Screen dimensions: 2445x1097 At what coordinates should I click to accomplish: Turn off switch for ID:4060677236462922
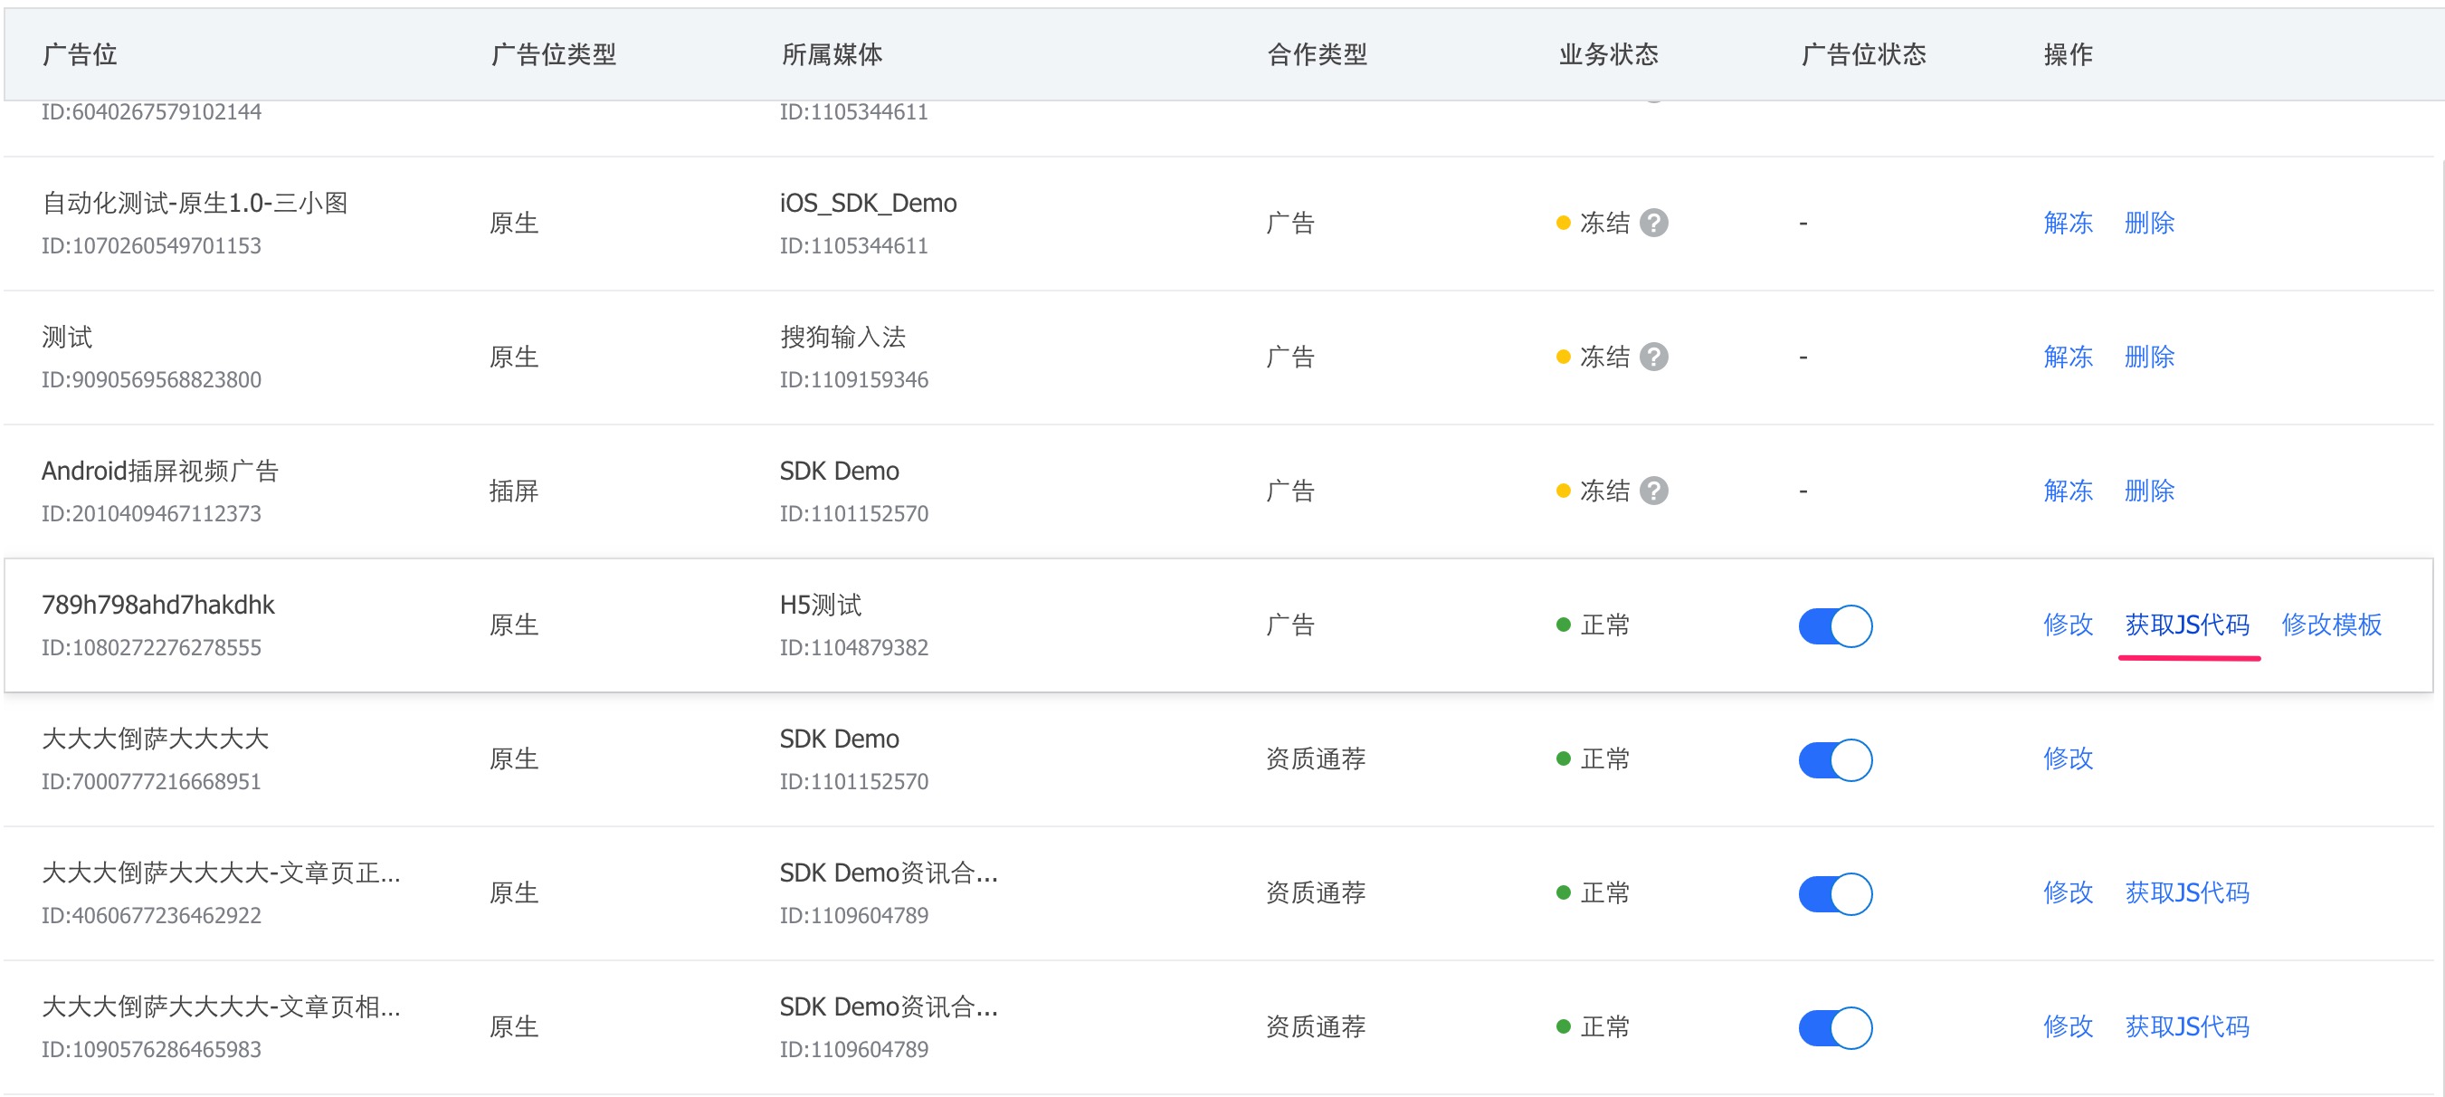pyautogui.click(x=1835, y=893)
